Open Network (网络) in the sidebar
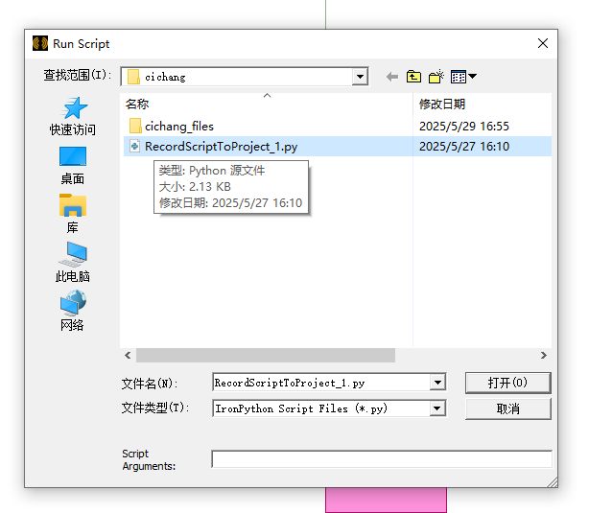This screenshot has width=589, height=513. (x=73, y=311)
